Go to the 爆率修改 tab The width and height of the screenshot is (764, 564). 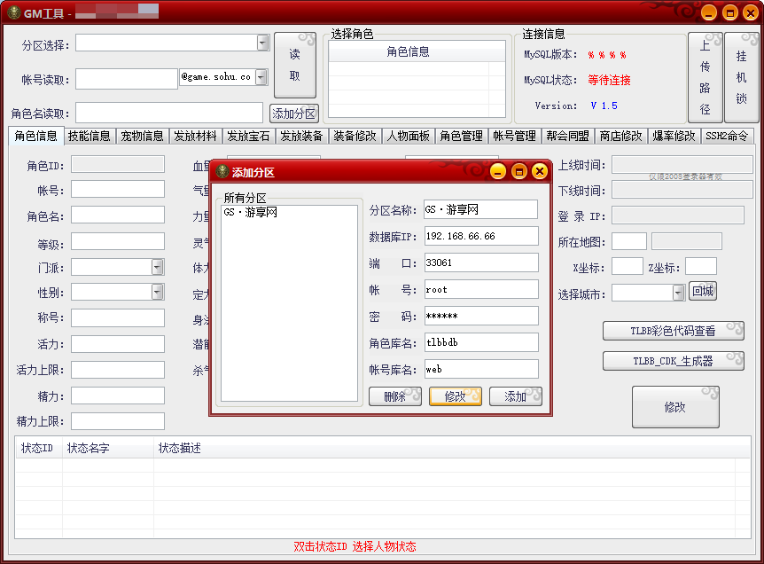(x=674, y=137)
